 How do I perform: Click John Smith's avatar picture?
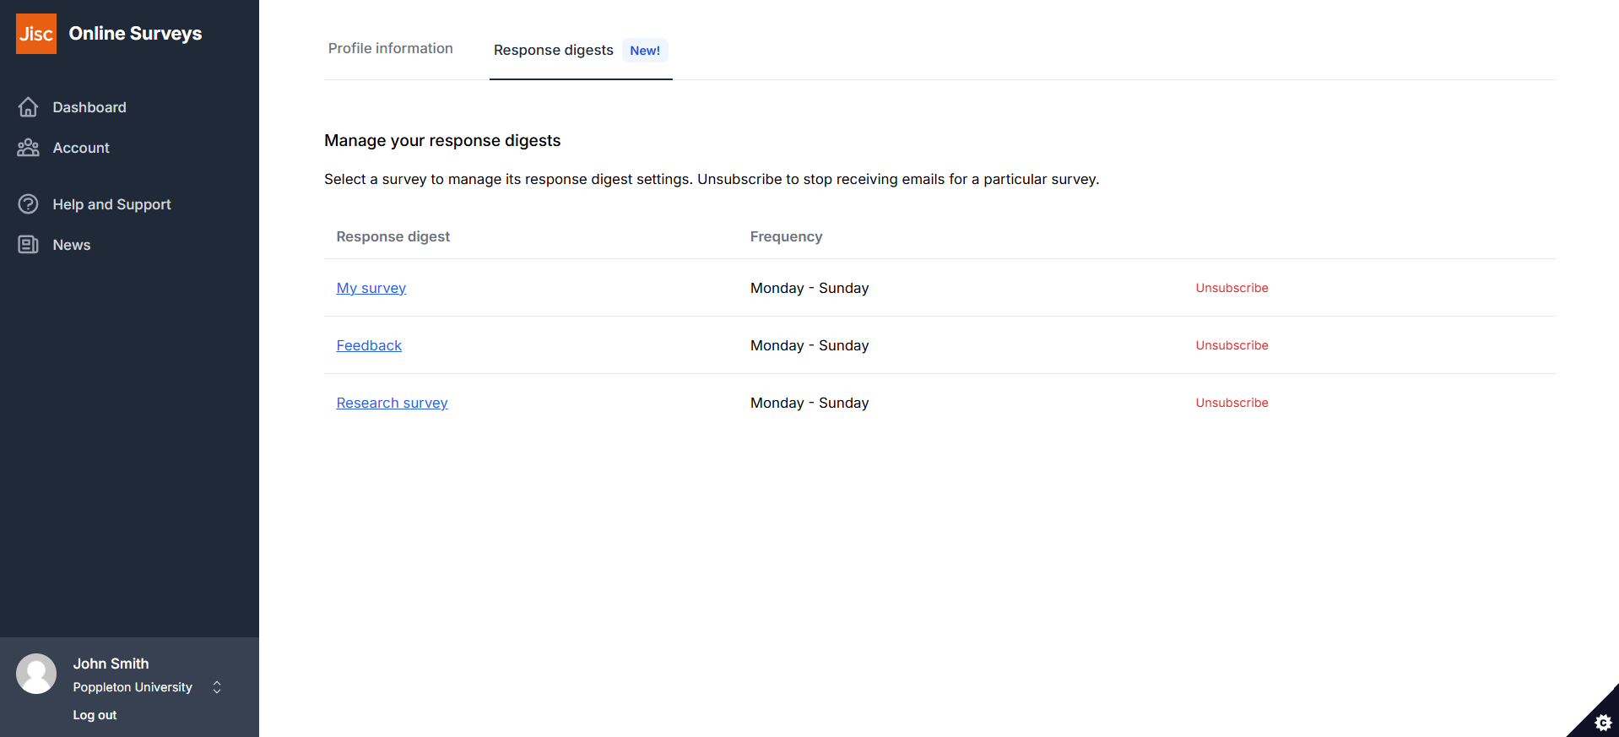tap(36, 674)
